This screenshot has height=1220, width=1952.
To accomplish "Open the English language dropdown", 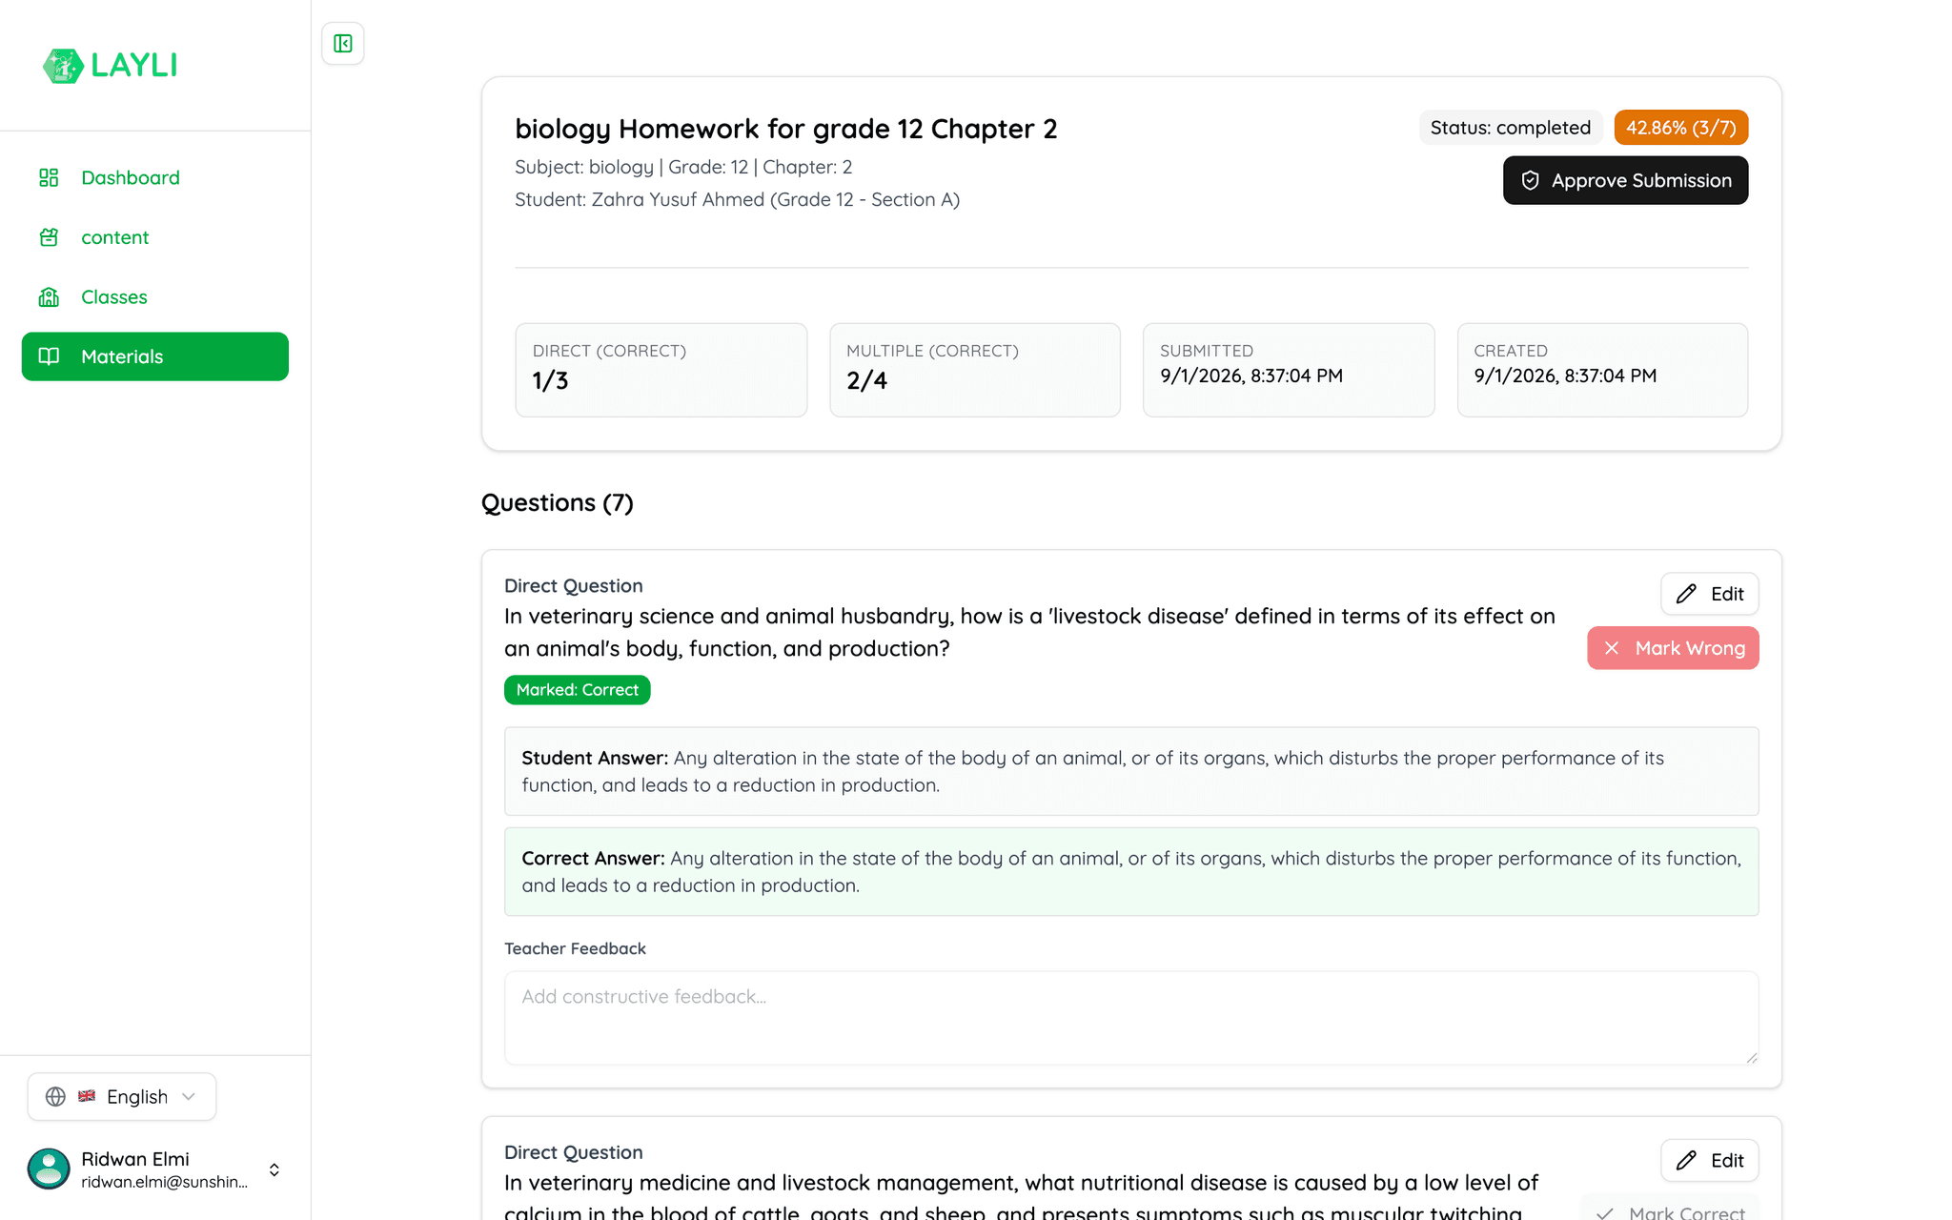I will point(122,1097).
